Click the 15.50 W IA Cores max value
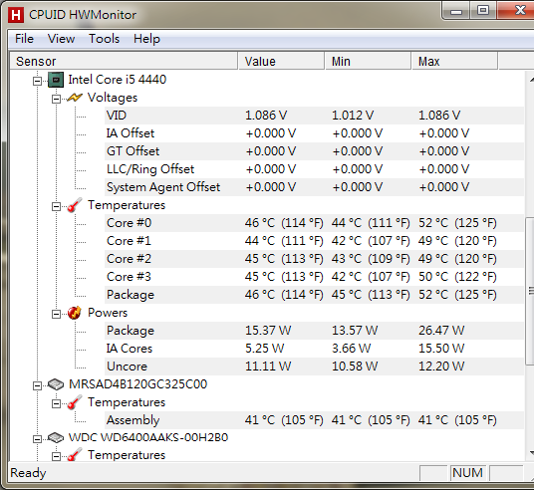The width and height of the screenshot is (534, 490). 441,349
